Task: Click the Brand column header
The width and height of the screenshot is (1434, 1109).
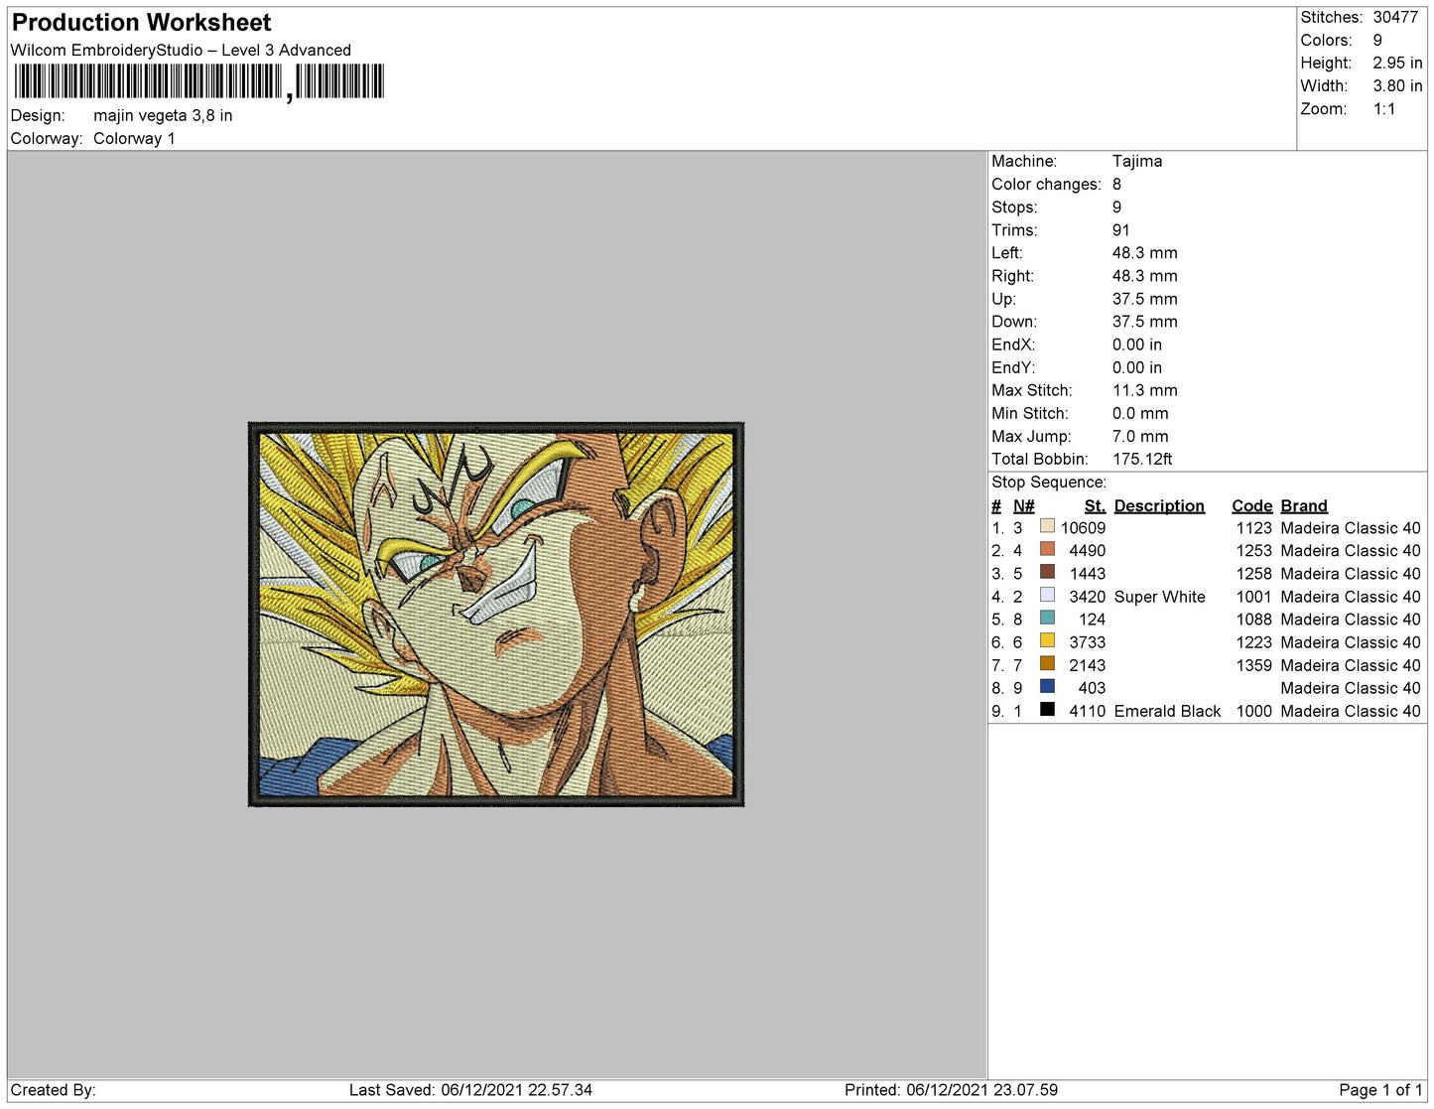Action: pyautogui.click(x=1303, y=505)
